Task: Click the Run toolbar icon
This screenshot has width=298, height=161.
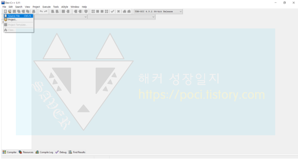Action: pyautogui.click(x=97, y=11)
